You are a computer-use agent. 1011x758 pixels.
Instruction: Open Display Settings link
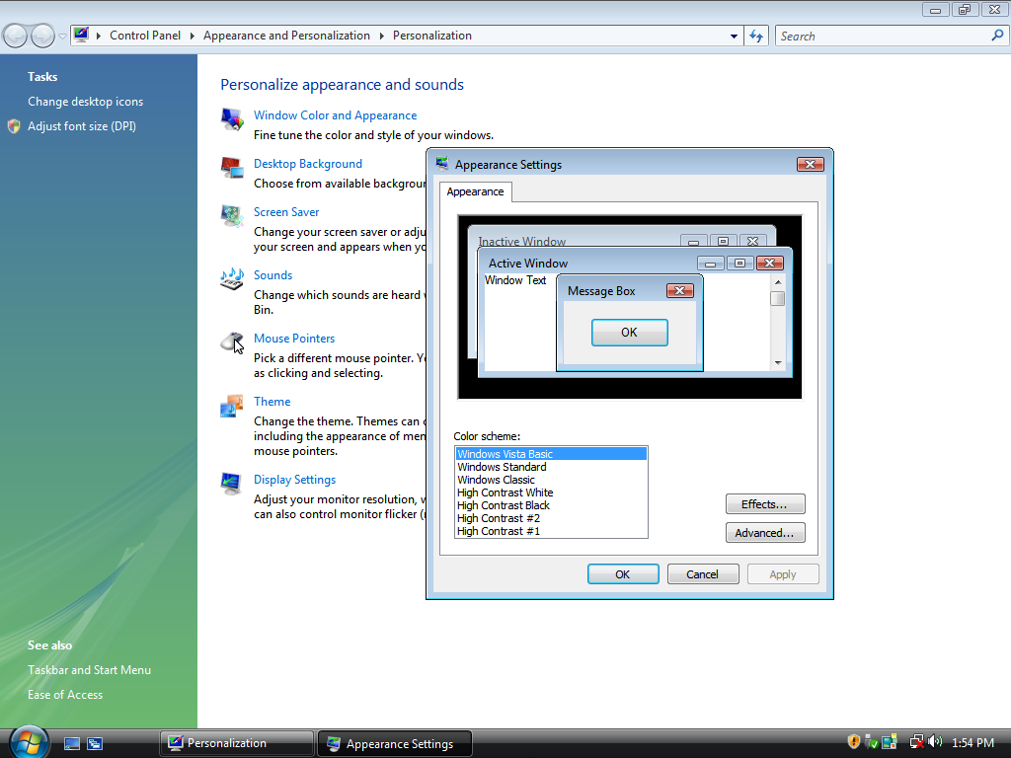coord(294,480)
